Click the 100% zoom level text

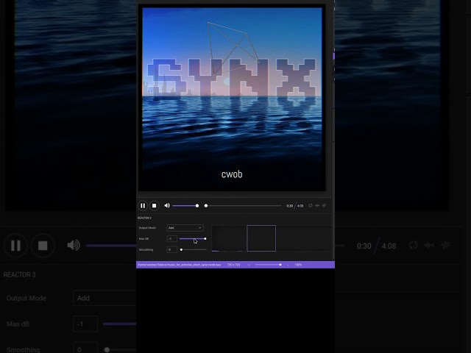pyautogui.click(x=298, y=265)
